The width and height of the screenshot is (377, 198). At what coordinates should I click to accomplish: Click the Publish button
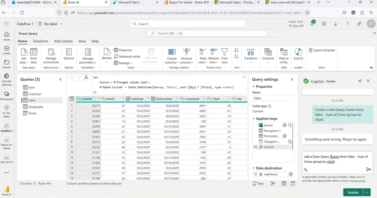[353, 192]
